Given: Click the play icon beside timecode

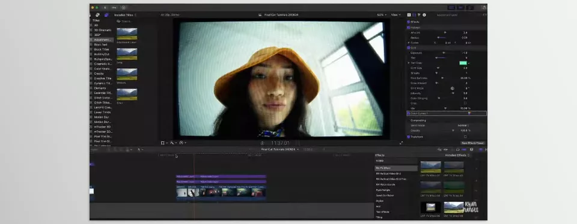Looking at the screenshot, I should point(263,143).
